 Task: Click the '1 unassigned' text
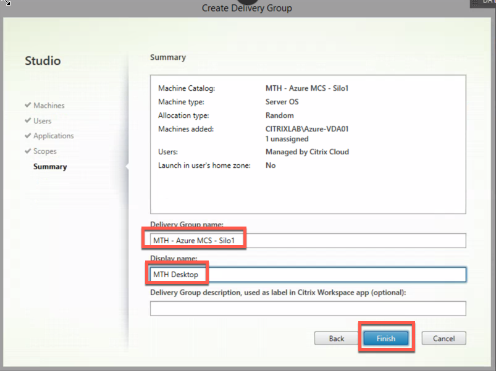pos(287,139)
